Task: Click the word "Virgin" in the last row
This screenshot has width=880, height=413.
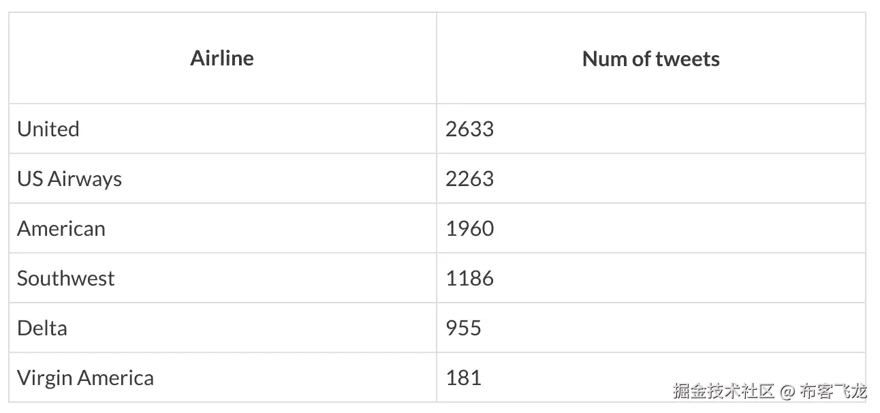Action: point(46,378)
